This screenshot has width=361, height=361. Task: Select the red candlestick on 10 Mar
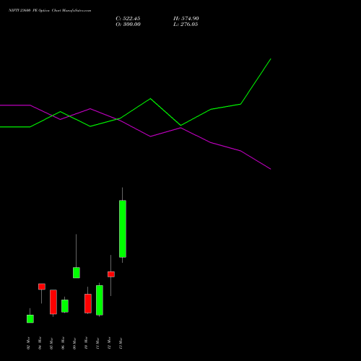coord(88,303)
